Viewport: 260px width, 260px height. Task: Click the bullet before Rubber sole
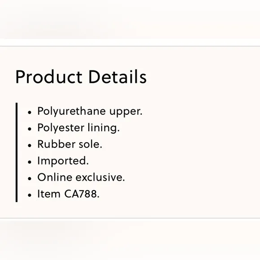pyautogui.click(x=30, y=145)
